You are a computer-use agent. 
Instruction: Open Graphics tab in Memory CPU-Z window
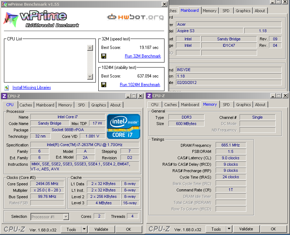pos(244,105)
